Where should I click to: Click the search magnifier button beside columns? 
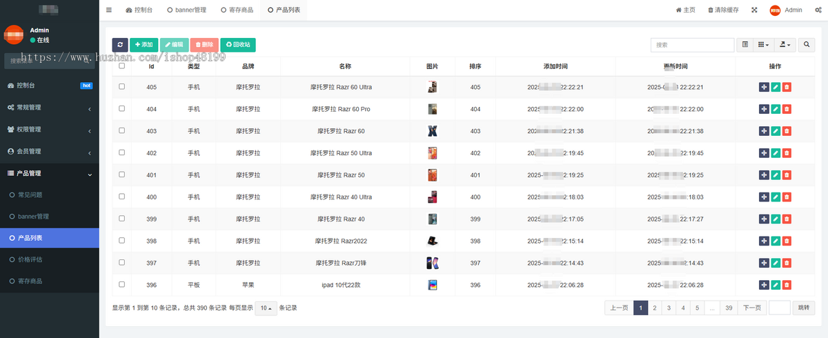[x=807, y=45]
